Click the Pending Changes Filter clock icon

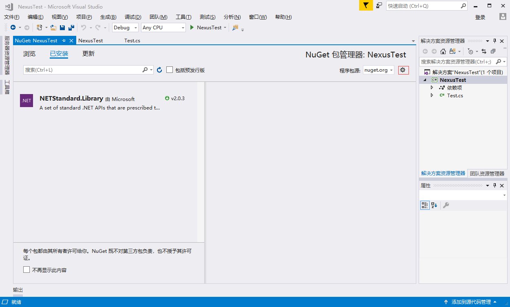470,51
